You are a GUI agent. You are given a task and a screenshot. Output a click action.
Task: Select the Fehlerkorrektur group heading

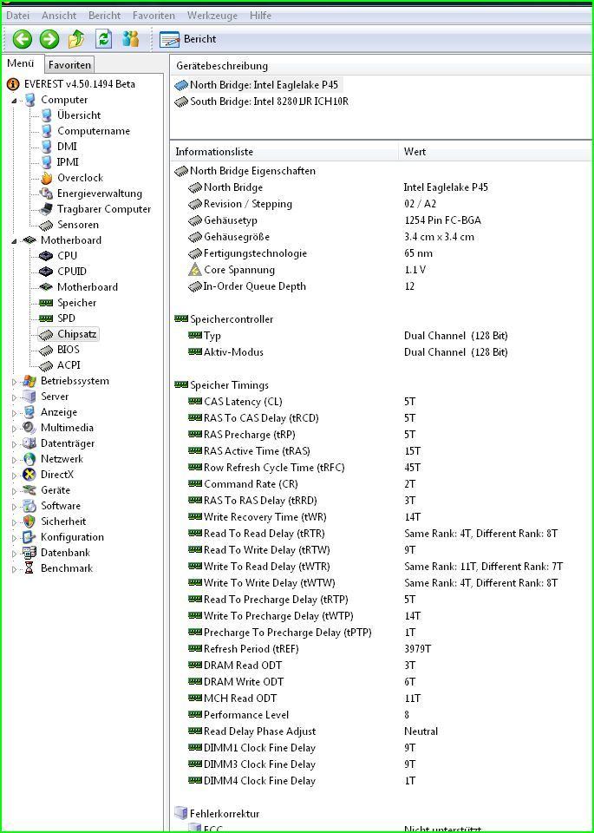pos(217,814)
